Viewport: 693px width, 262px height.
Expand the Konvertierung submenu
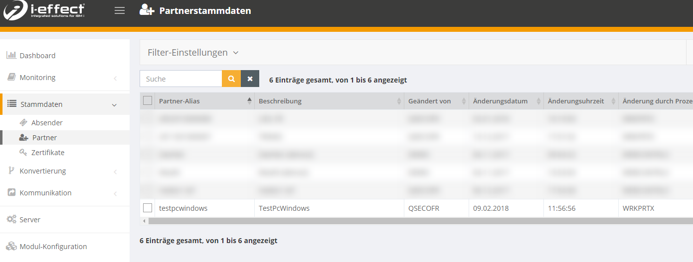(x=42, y=171)
